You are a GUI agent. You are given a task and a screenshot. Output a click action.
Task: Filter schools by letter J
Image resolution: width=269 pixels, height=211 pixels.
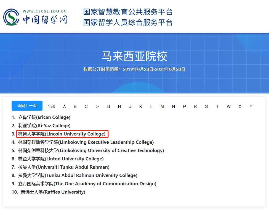[x=130, y=107]
